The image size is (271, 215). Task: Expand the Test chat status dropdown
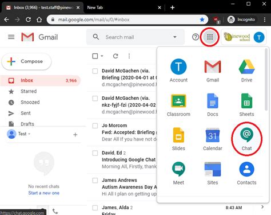[x=29, y=134]
